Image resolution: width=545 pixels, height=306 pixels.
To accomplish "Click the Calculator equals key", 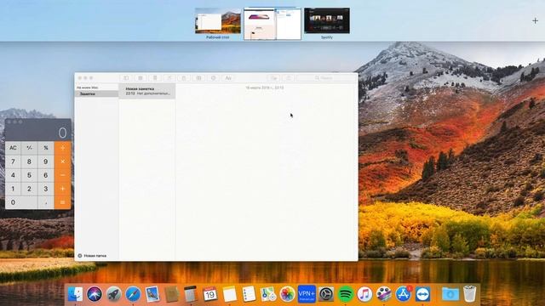I will (x=62, y=202).
